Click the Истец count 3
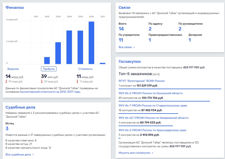The height and width of the screenshot is (159, 225). [7, 128]
